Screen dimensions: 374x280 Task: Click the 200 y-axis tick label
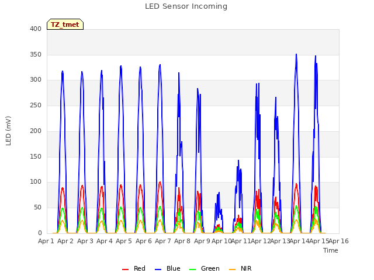[x=36, y=131]
